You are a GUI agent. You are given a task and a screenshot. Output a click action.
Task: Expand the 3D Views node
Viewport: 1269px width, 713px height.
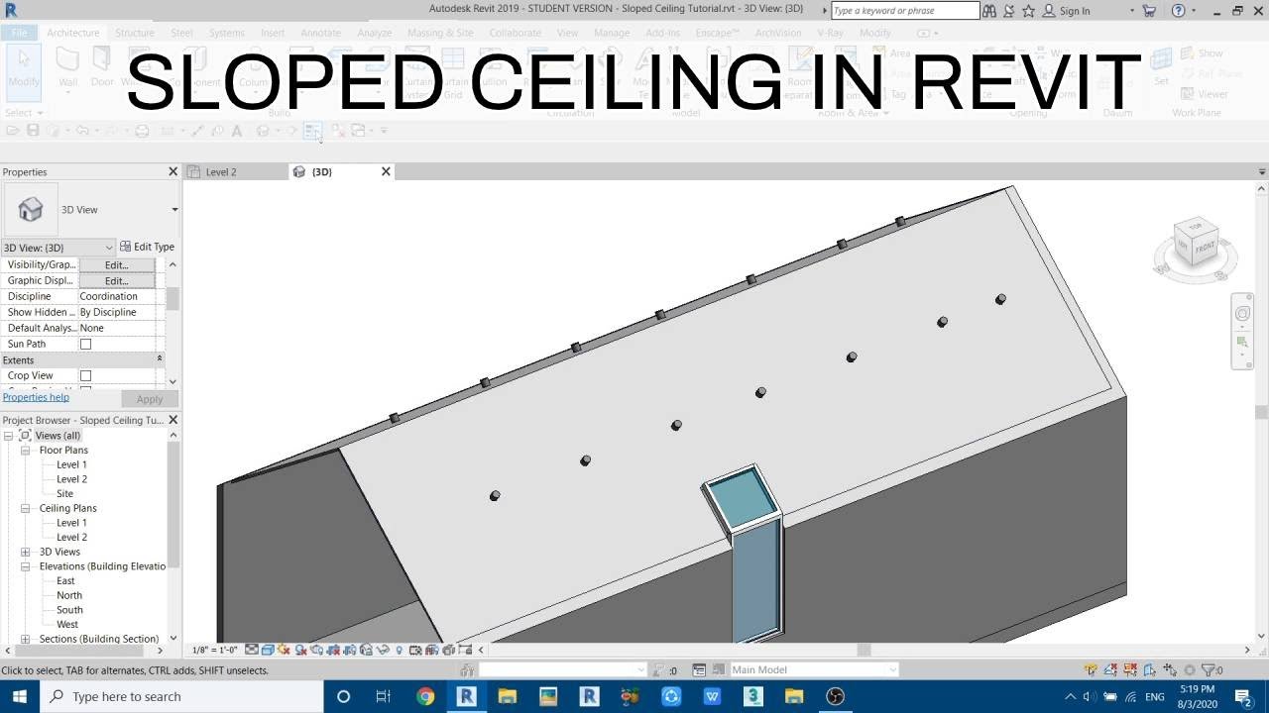tap(26, 552)
